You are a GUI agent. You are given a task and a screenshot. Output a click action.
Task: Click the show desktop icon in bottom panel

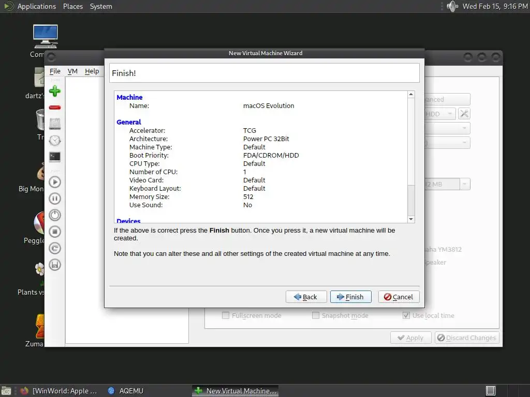point(6,391)
